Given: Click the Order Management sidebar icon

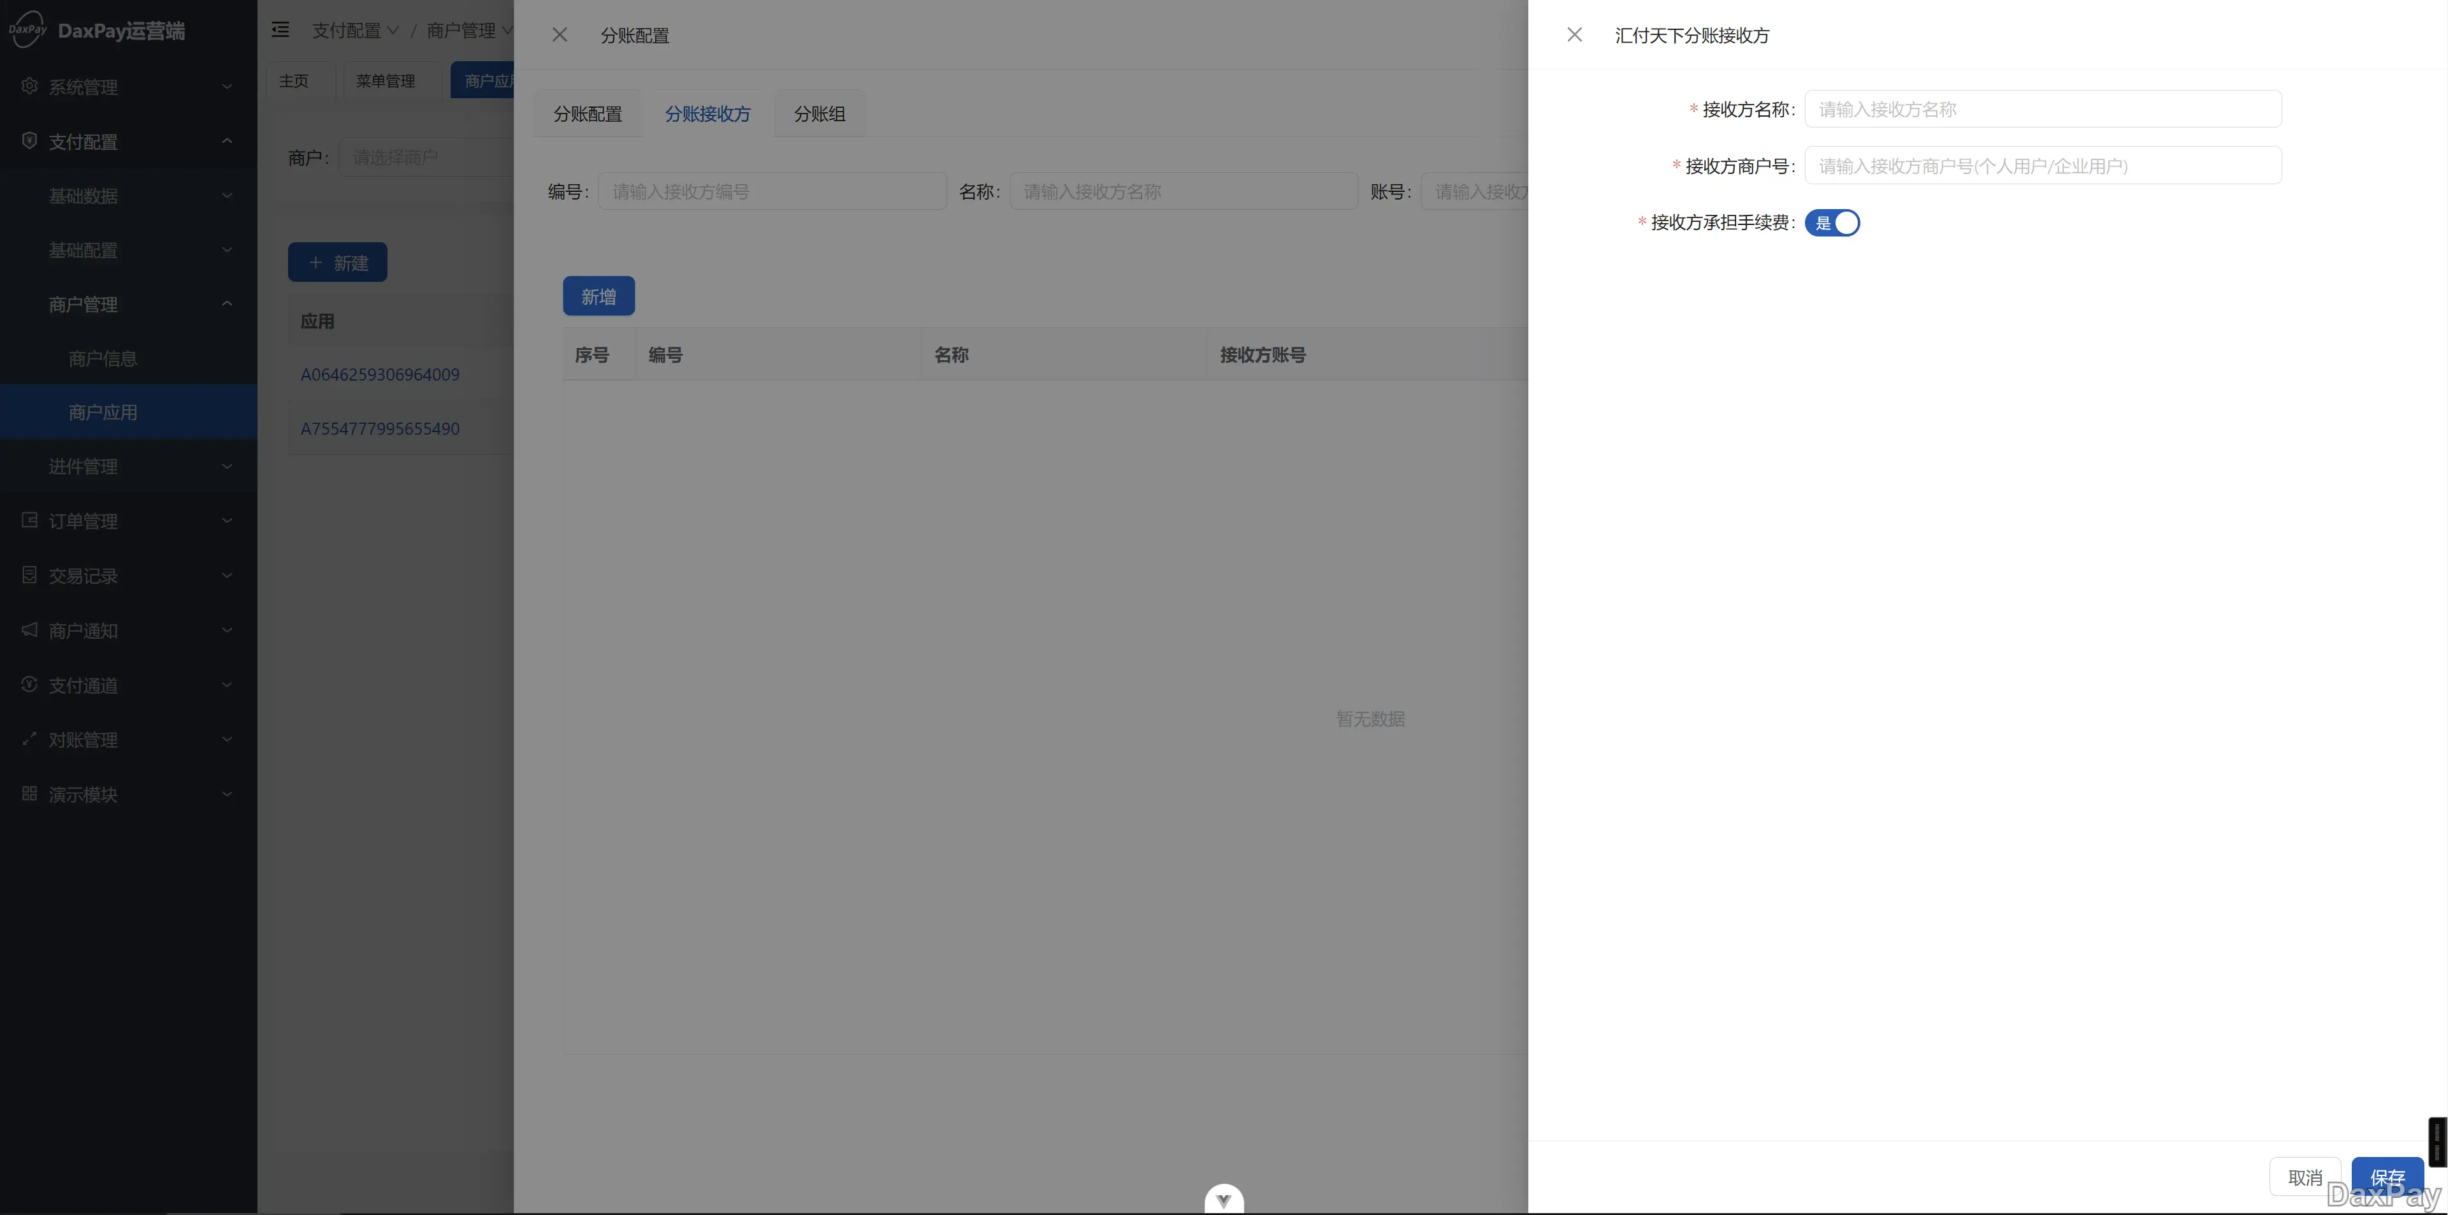Looking at the screenshot, I should (x=29, y=520).
